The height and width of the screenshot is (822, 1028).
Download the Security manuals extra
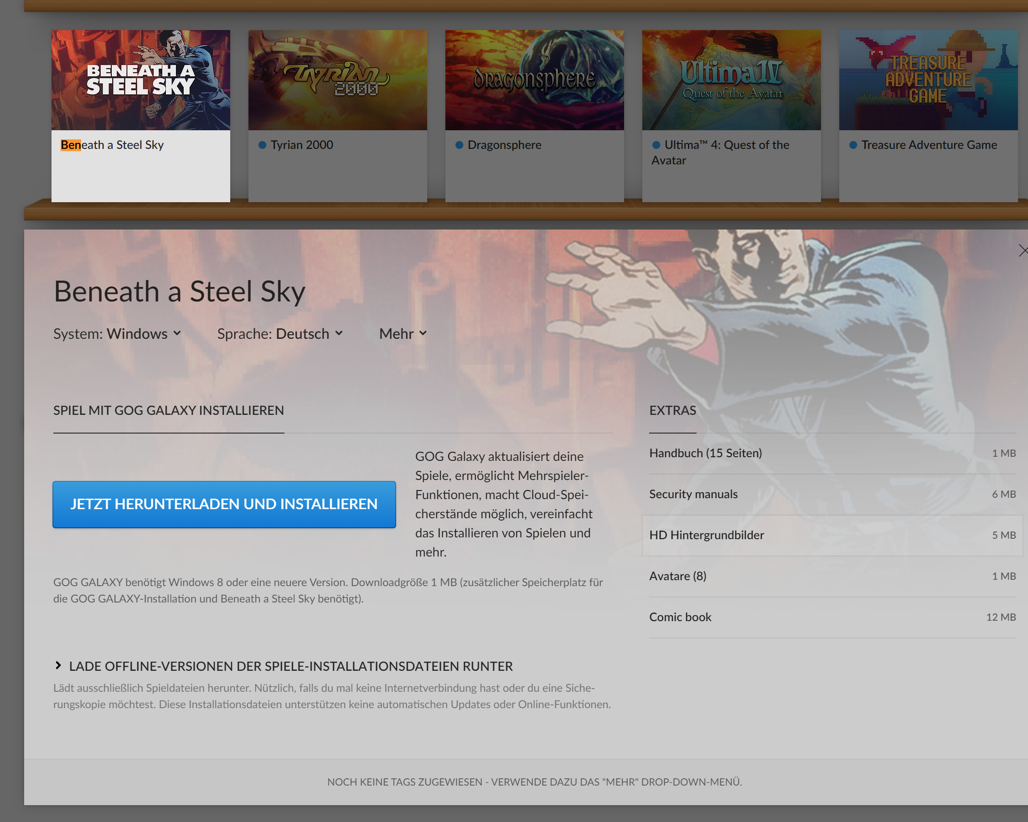click(x=693, y=494)
